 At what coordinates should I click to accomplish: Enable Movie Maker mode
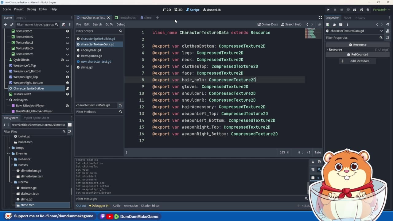368,10
